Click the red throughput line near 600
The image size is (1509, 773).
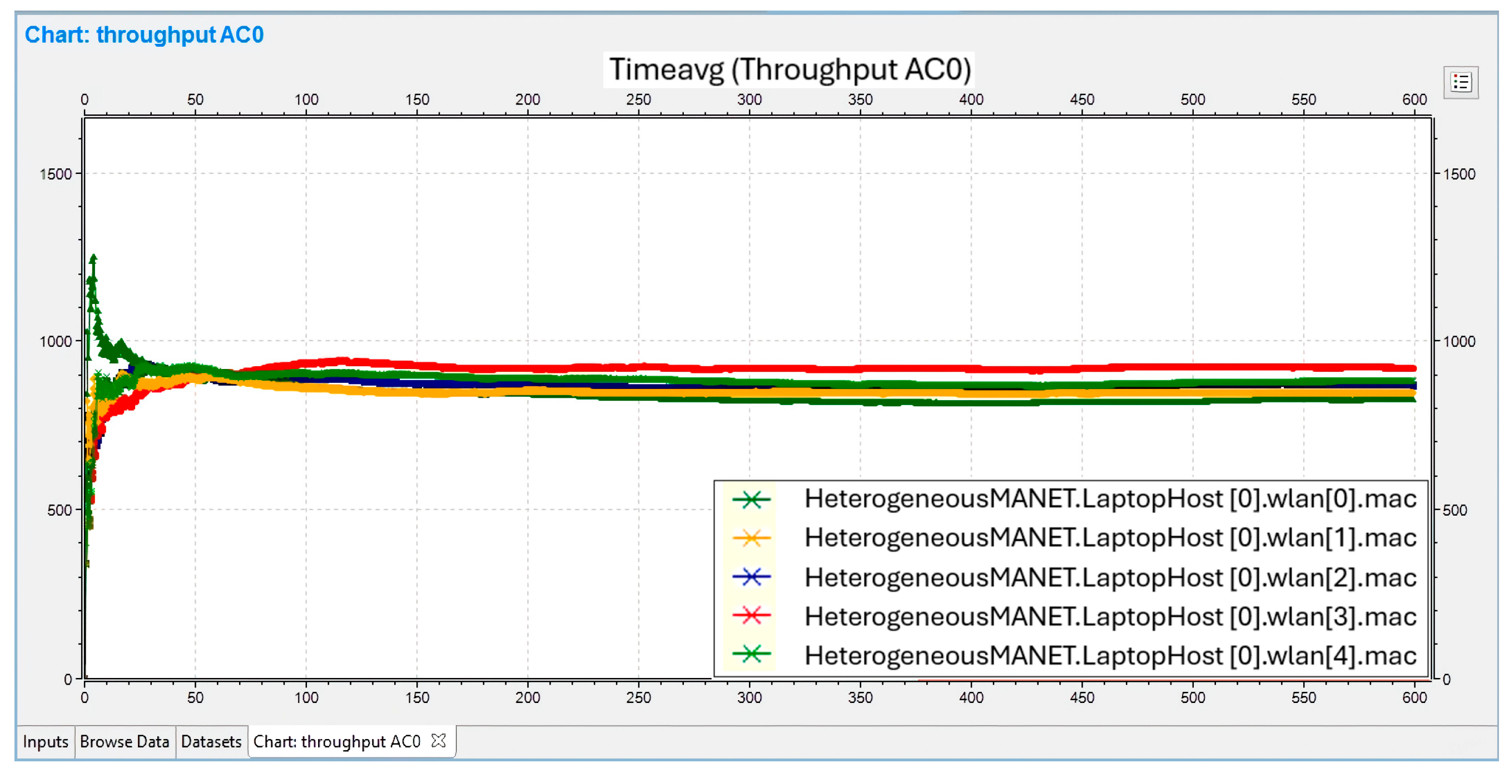coord(1409,368)
